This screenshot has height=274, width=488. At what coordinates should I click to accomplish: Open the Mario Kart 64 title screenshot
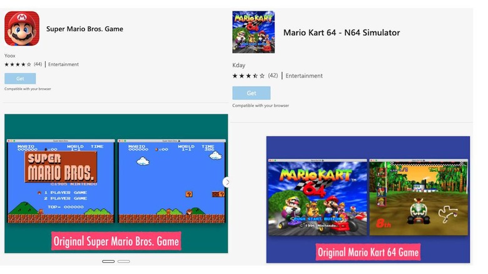[317, 197]
